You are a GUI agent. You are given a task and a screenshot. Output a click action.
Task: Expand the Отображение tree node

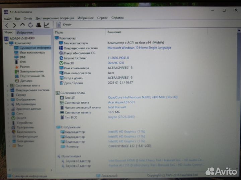pos(8,100)
